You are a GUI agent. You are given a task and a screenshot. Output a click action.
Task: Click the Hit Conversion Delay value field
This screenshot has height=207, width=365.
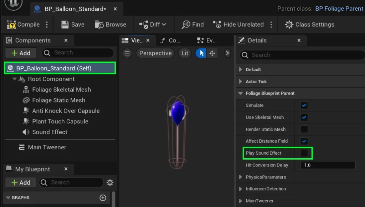[x=328, y=165]
